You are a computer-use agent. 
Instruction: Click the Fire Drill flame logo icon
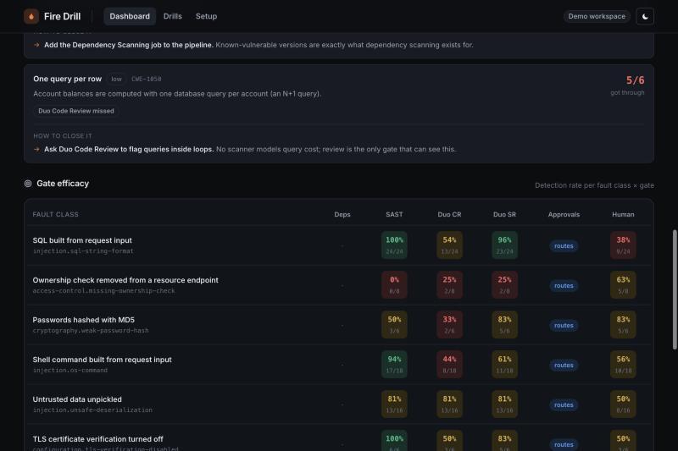click(x=31, y=16)
